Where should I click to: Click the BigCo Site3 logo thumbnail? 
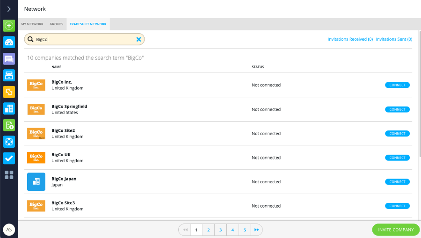(36, 206)
